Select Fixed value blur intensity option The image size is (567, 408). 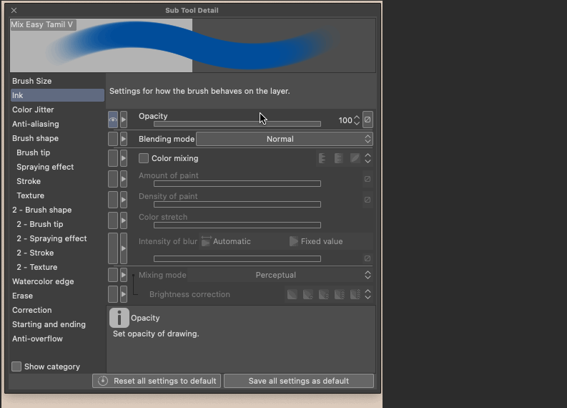tap(317, 241)
